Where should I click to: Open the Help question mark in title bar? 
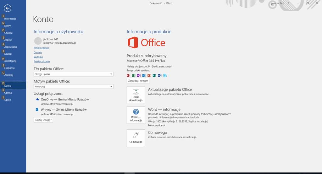[x=288, y=3]
